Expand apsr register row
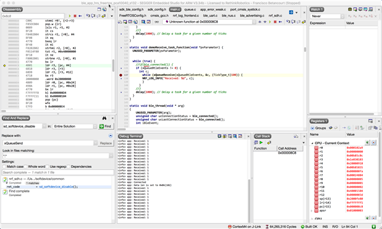This screenshot has width=382, height=229. [x=312, y=210]
